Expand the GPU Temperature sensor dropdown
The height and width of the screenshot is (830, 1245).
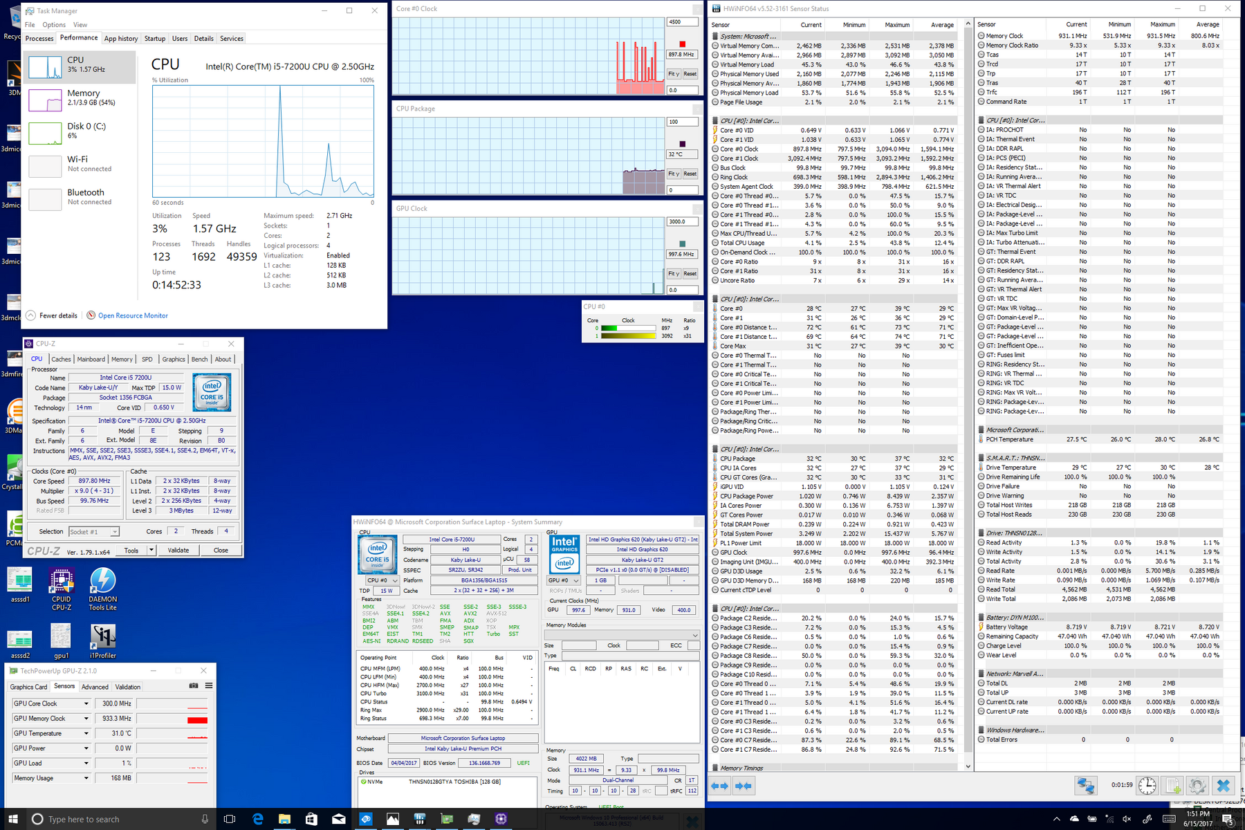click(x=86, y=733)
